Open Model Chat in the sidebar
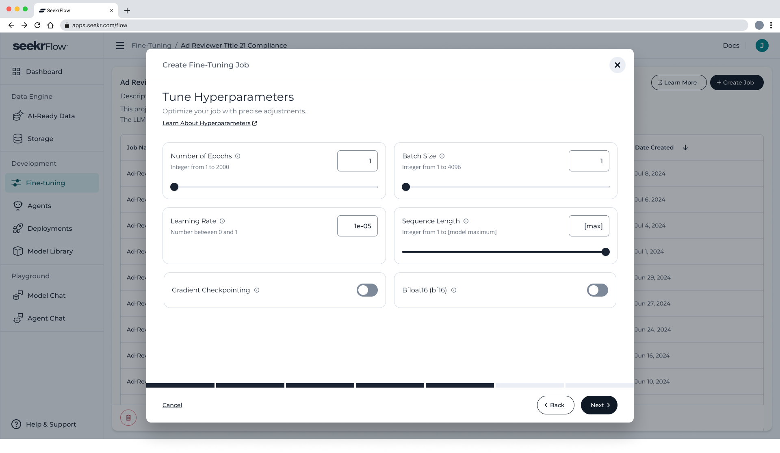 pos(52,295)
